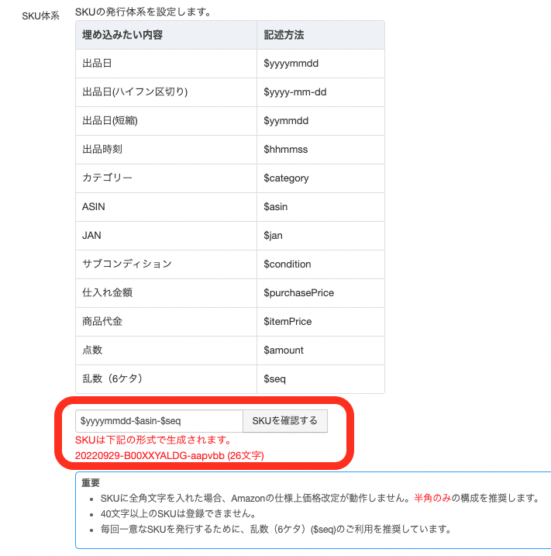This screenshot has width=551, height=556.
Task: Select the $itemPrice cell
Action: point(321,322)
